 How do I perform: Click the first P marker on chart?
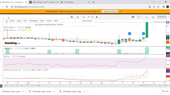point(129,34)
